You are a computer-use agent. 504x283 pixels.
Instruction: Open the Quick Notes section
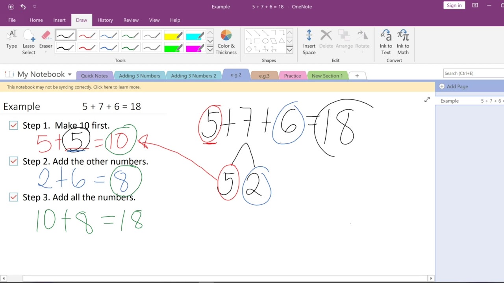tap(94, 76)
